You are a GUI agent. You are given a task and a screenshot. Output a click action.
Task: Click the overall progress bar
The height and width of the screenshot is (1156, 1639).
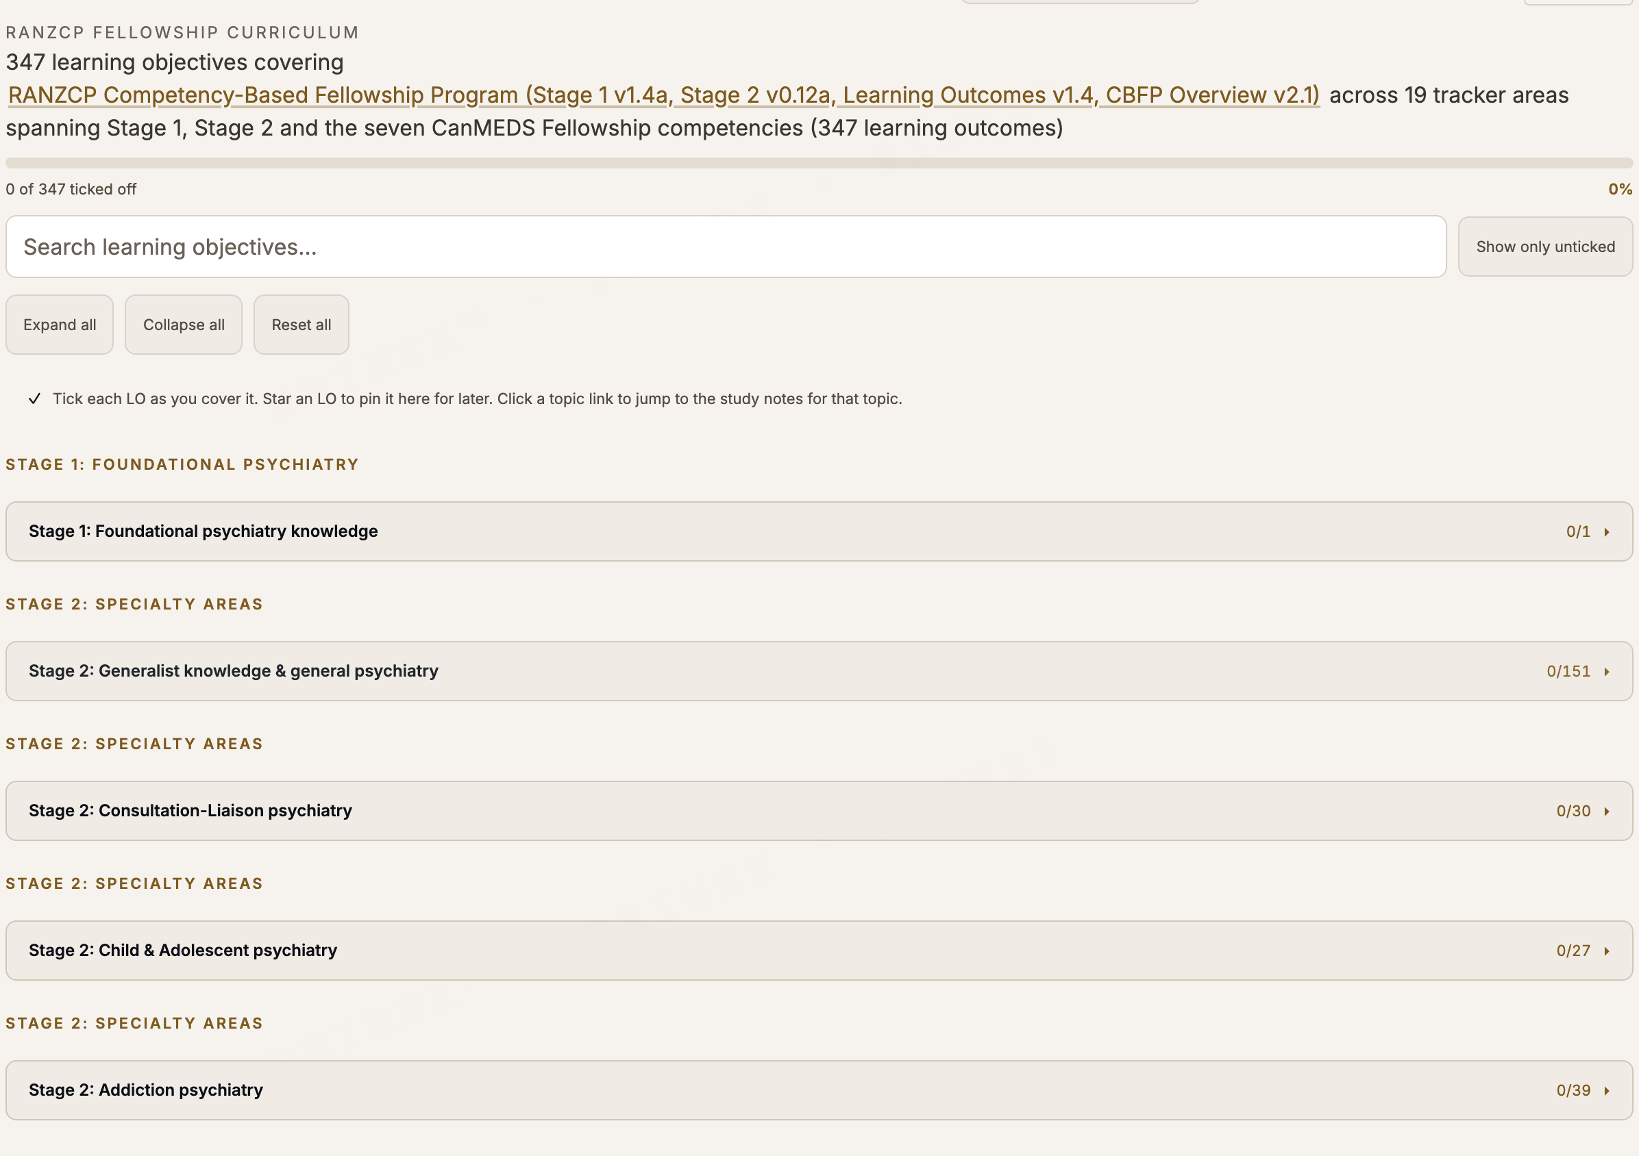click(x=819, y=164)
